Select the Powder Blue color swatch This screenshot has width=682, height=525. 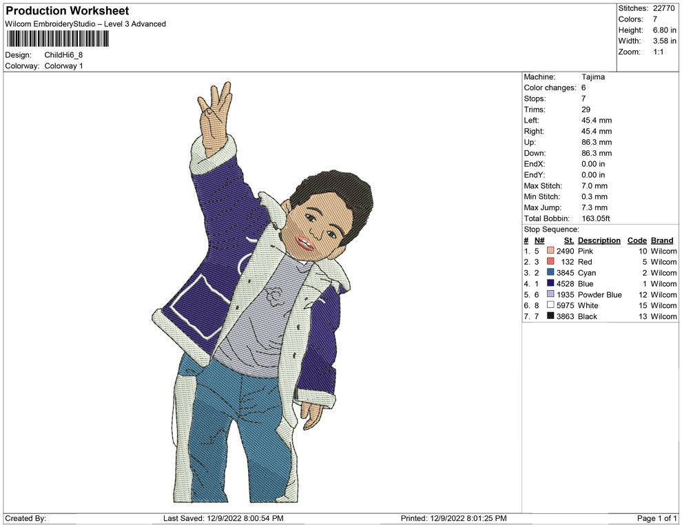550,295
